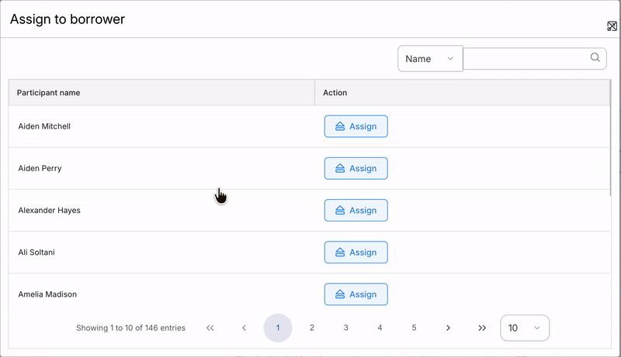
Task: Click the Participant name column header
Action: pos(49,93)
